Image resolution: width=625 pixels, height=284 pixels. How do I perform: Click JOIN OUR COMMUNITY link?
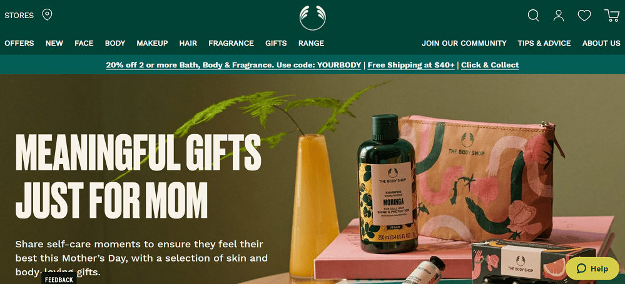pos(464,43)
